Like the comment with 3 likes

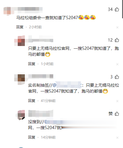(117, 77)
